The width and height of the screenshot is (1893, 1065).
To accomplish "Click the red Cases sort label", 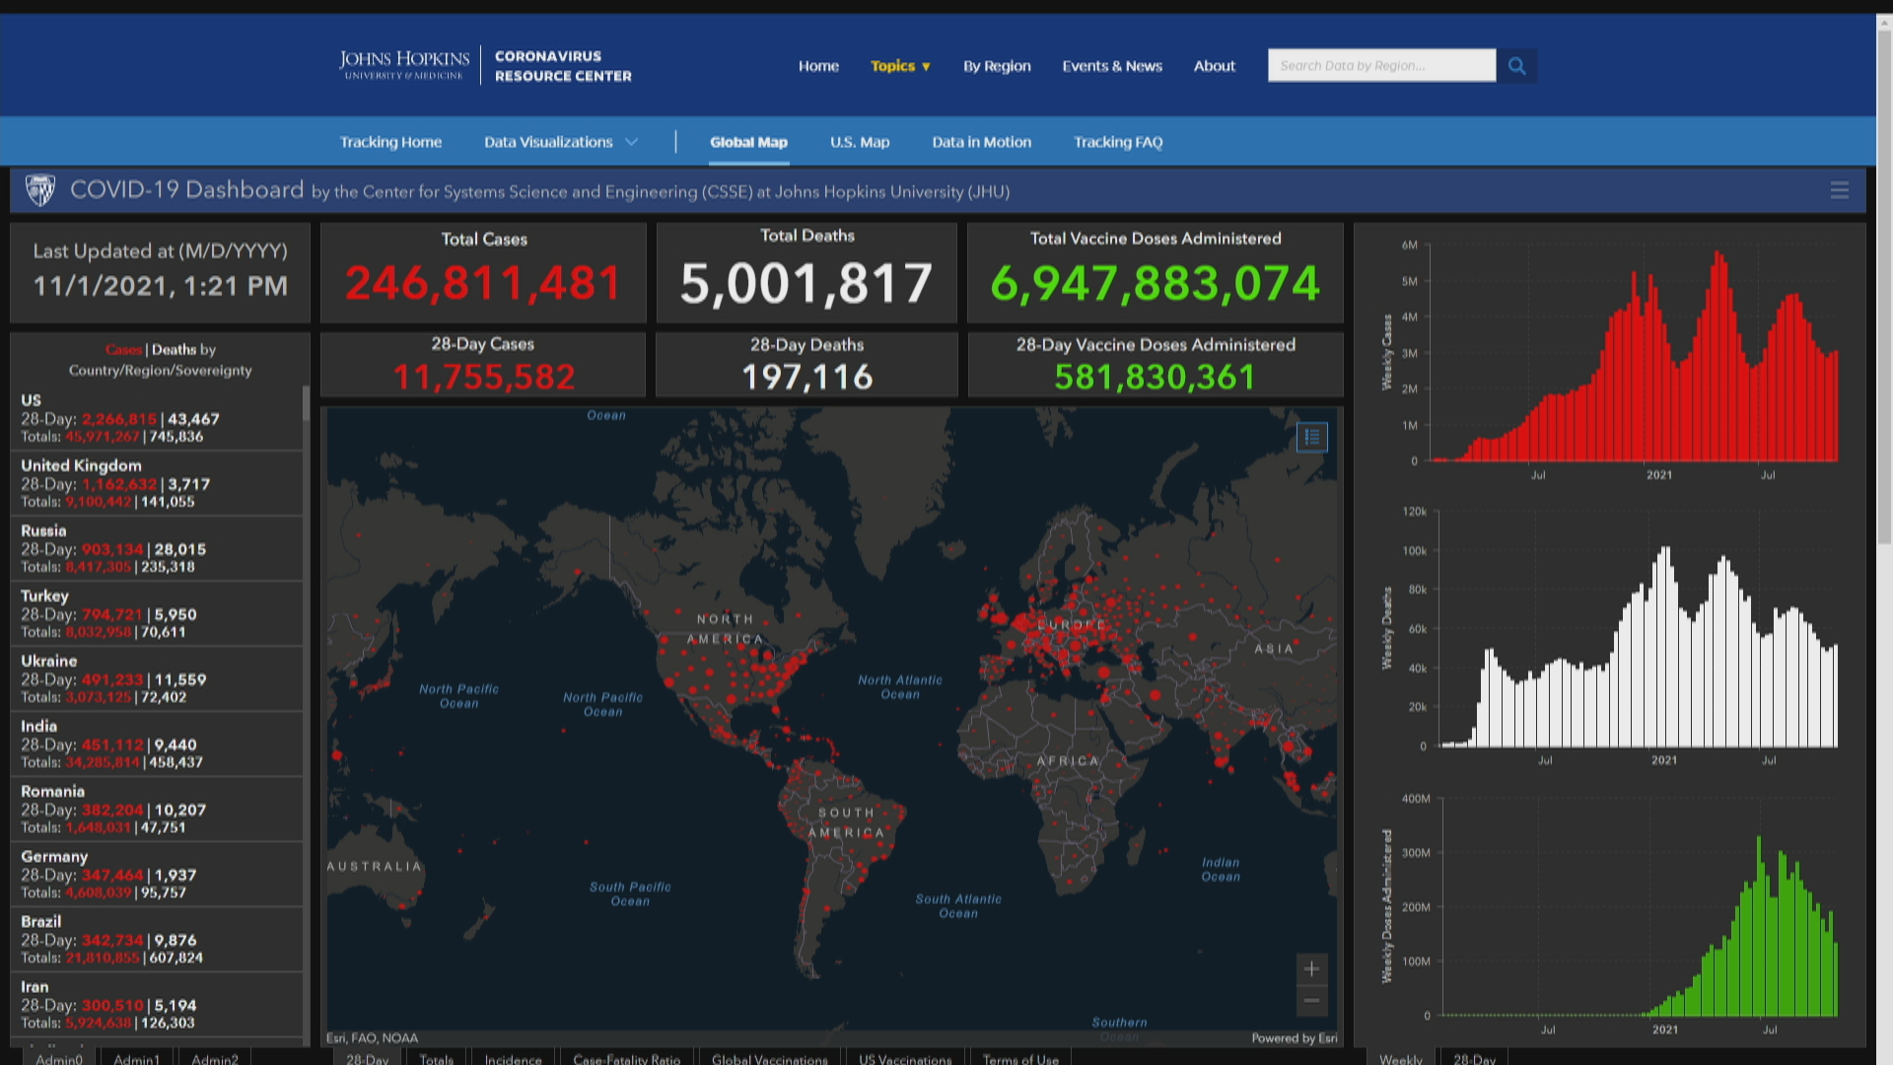I will [x=123, y=349].
